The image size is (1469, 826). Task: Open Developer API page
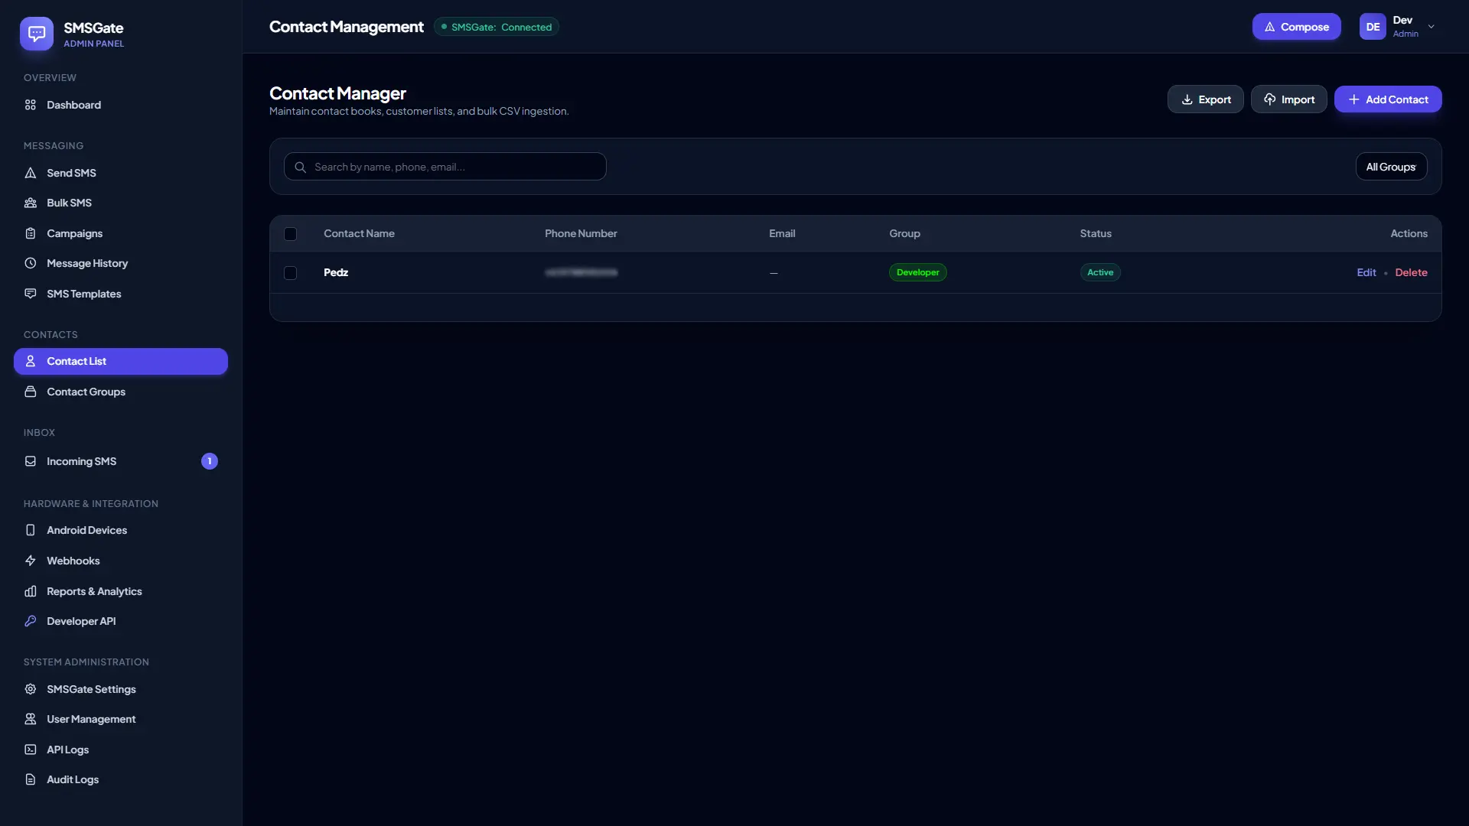[121, 621]
